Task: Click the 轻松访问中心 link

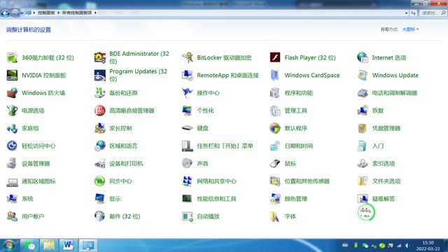Action: 38,146
